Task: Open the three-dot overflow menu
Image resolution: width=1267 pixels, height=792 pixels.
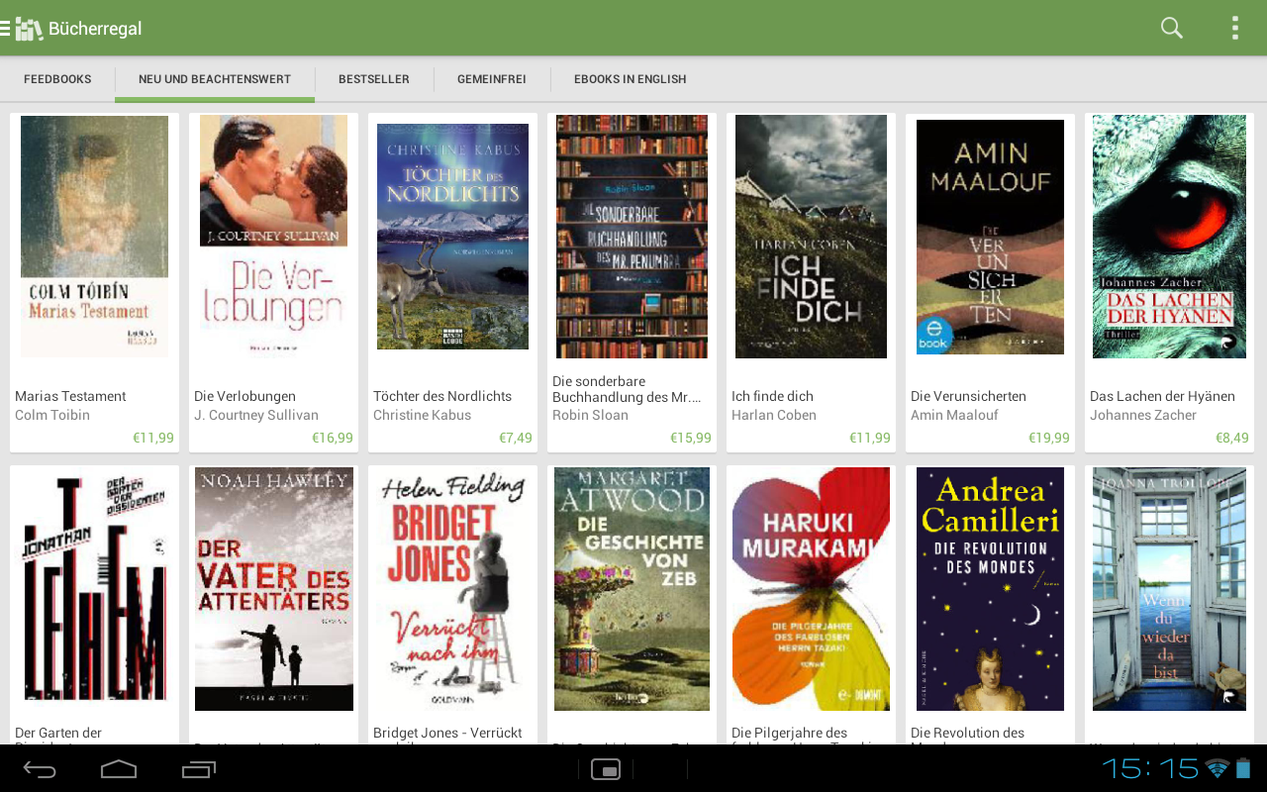Action: tap(1234, 28)
